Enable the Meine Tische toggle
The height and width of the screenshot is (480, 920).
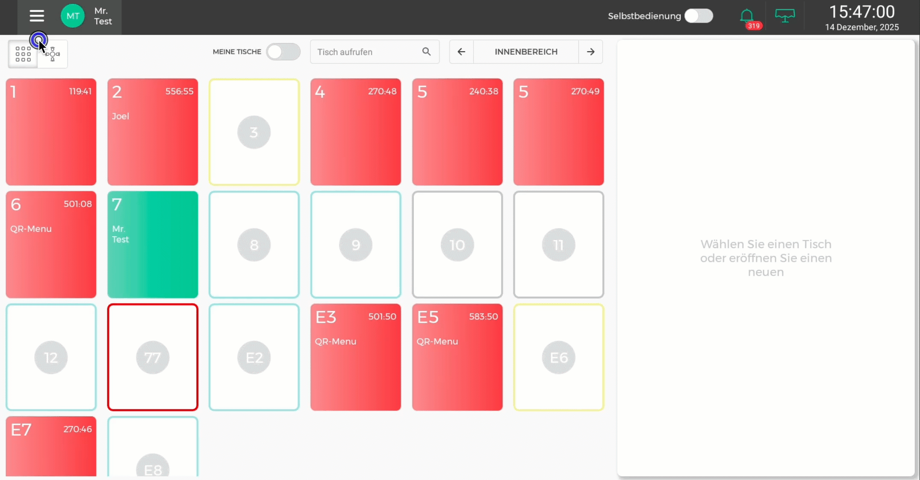coord(283,52)
